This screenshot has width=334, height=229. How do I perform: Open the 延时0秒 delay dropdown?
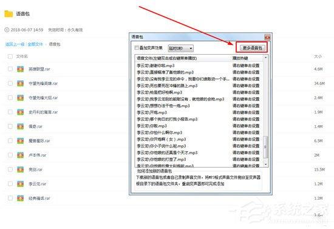pyautogui.click(x=180, y=49)
